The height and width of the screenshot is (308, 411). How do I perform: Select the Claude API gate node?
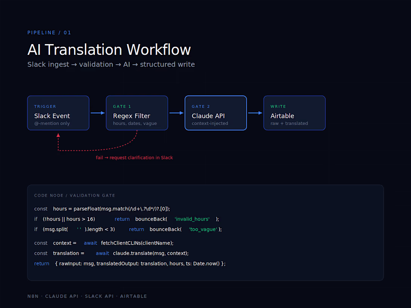pos(216,113)
